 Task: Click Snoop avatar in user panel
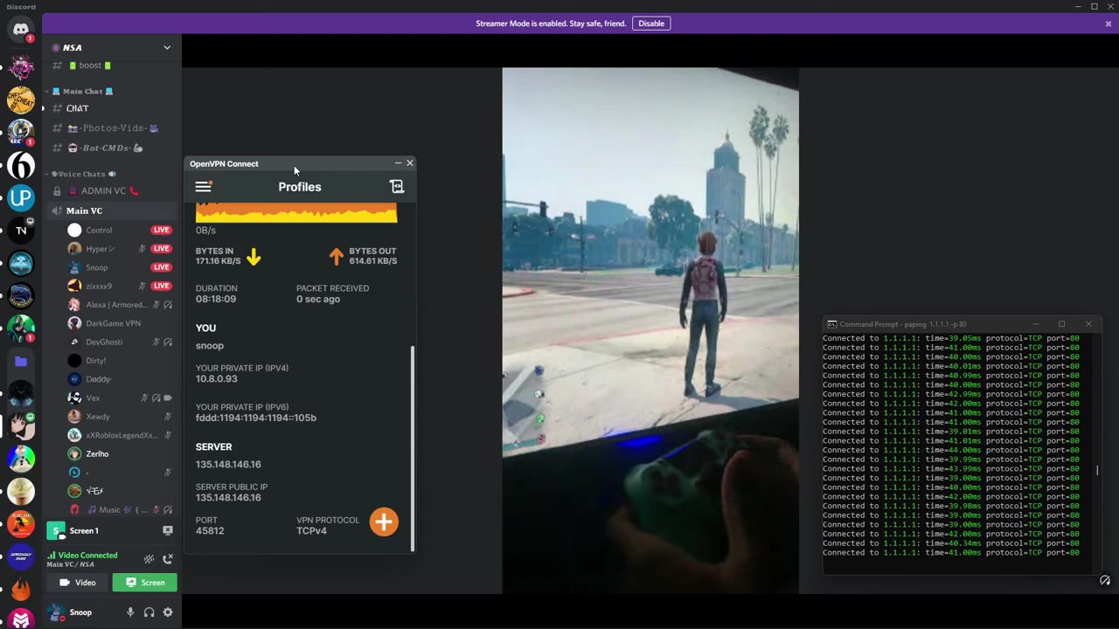click(57, 612)
